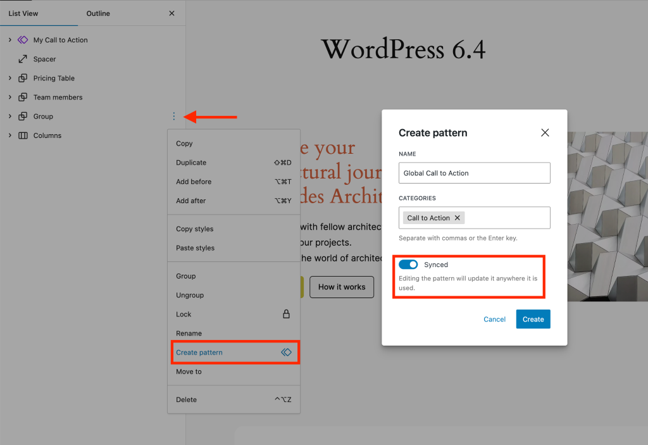This screenshot has width=648, height=445.
Task: Edit the pattern Name field
Action: [x=475, y=173]
